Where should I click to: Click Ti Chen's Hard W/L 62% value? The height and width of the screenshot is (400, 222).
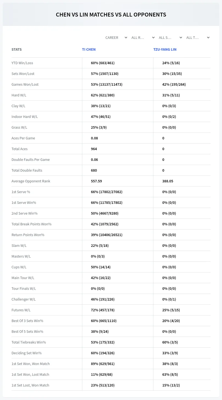(103, 95)
